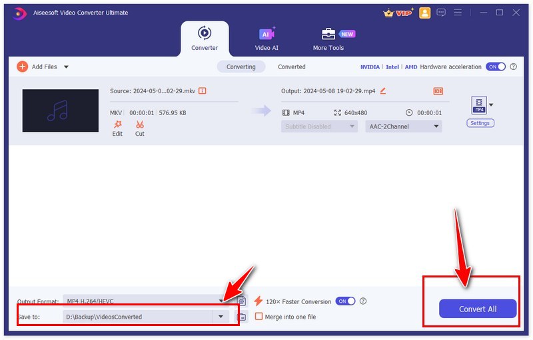Turn off 120x Faster Conversion toggle
533x340 pixels.
click(x=345, y=301)
